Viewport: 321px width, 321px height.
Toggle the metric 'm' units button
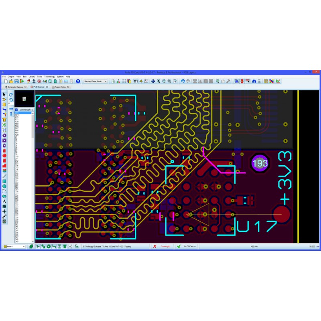[136, 81]
